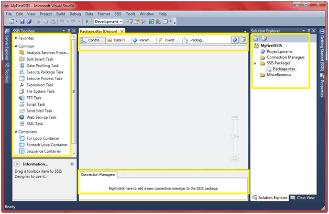The height and width of the screenshot is (214, 329).
Task: Select the Bulk Insert Task item
Action: point(36,59)
